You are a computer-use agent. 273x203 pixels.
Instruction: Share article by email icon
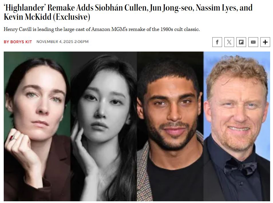pos(253,42)
